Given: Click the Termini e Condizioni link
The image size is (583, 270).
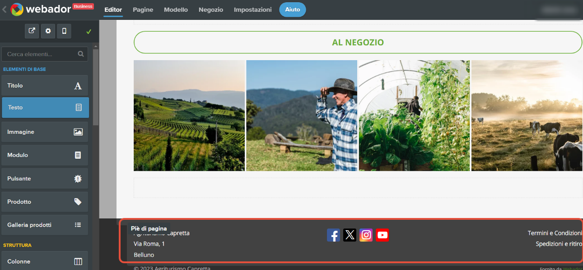Looking at the screenshot, I should click(x=555, y=233).
